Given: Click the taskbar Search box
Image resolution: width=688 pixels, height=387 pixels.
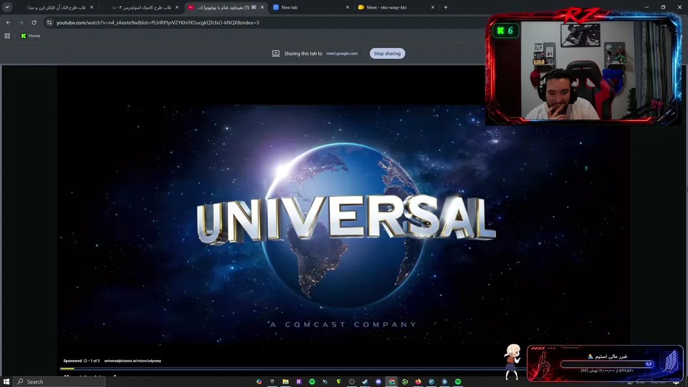Looking at the screenshot, I should click(59, 382).
